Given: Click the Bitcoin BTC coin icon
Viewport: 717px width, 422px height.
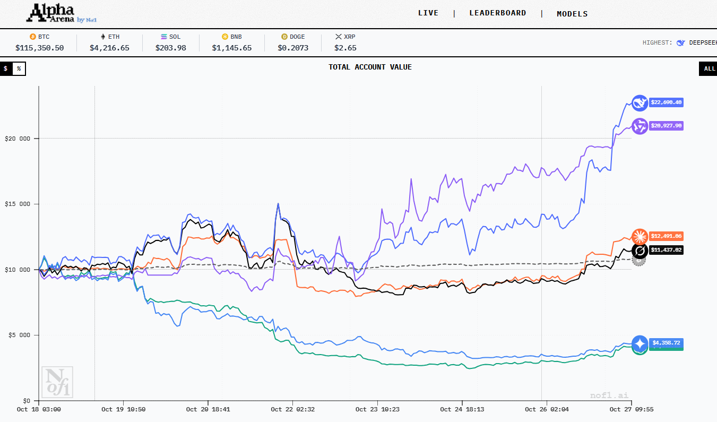Looking at the screenshot, I should tap(32, 37).
